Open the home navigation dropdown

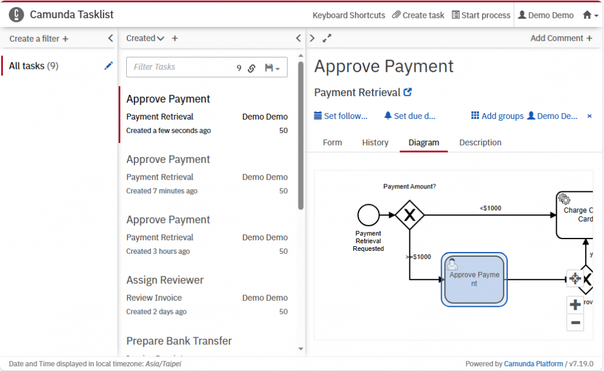point(590,15)
